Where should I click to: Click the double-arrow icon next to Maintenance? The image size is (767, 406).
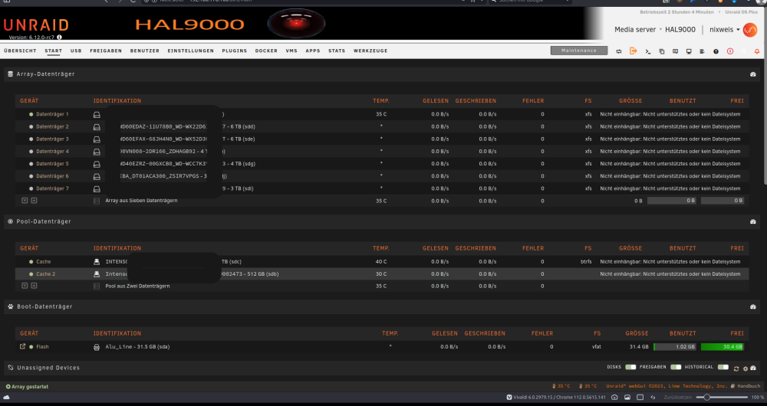(x=619, y=51)
